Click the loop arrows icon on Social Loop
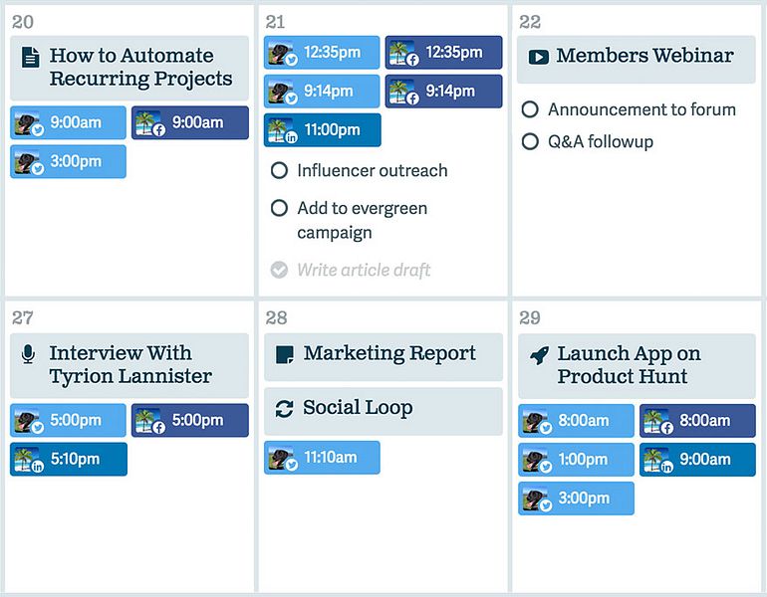 click(x=284, y=409)
